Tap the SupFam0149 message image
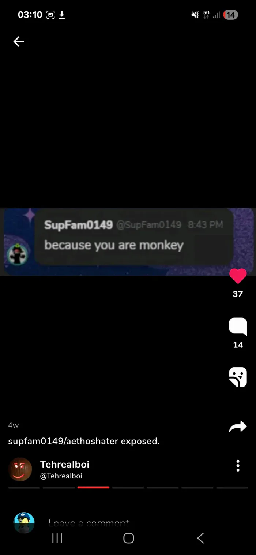 (128, 242)
